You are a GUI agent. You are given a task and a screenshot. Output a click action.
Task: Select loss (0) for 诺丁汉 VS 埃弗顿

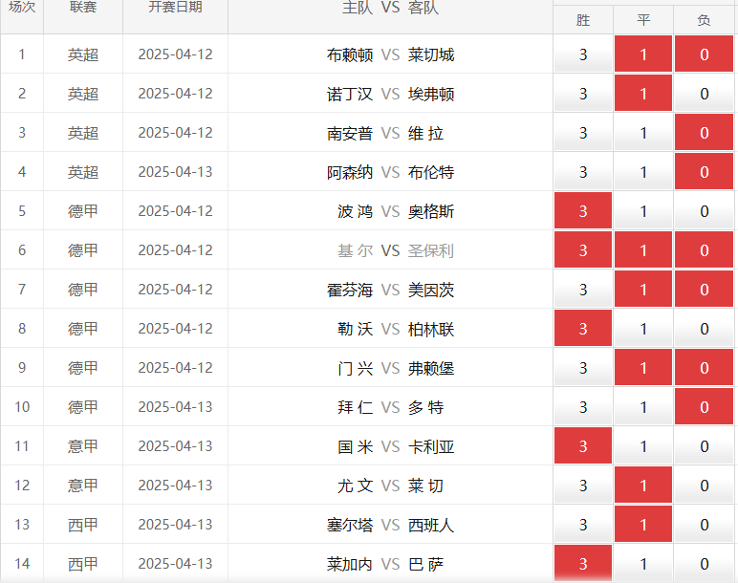[x=704, y=94]
